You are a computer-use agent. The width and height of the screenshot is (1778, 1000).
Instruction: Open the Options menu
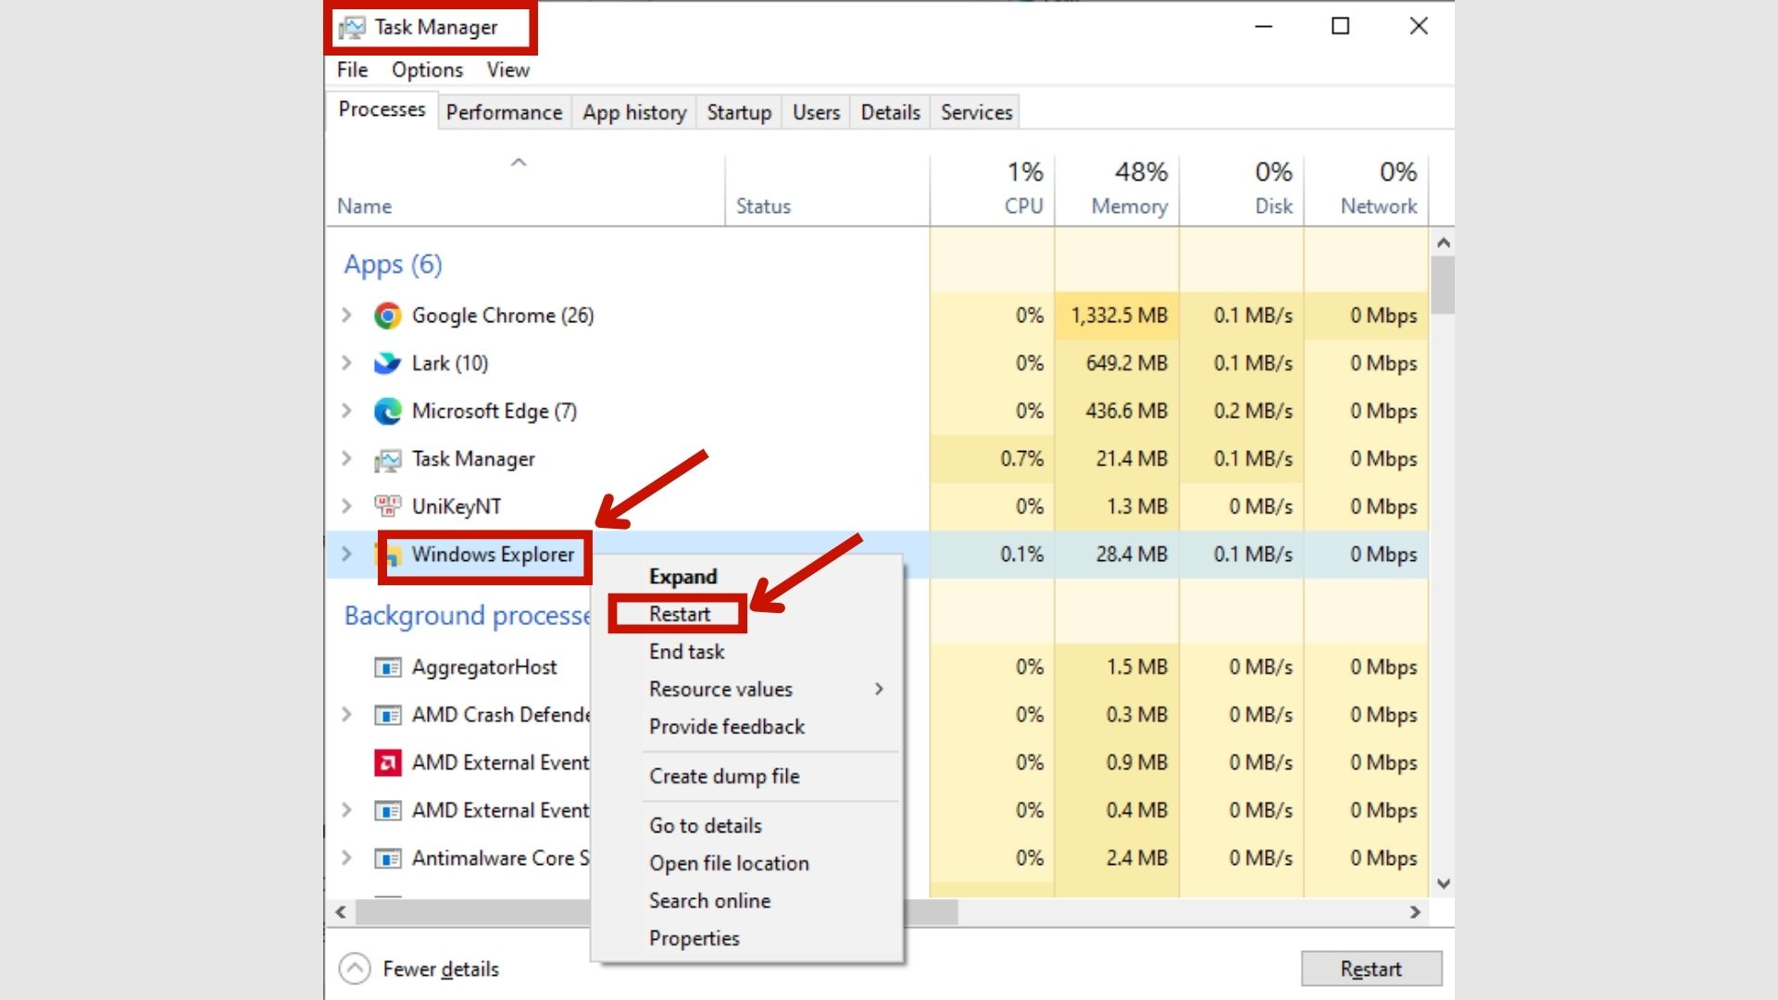click(427, 70)
